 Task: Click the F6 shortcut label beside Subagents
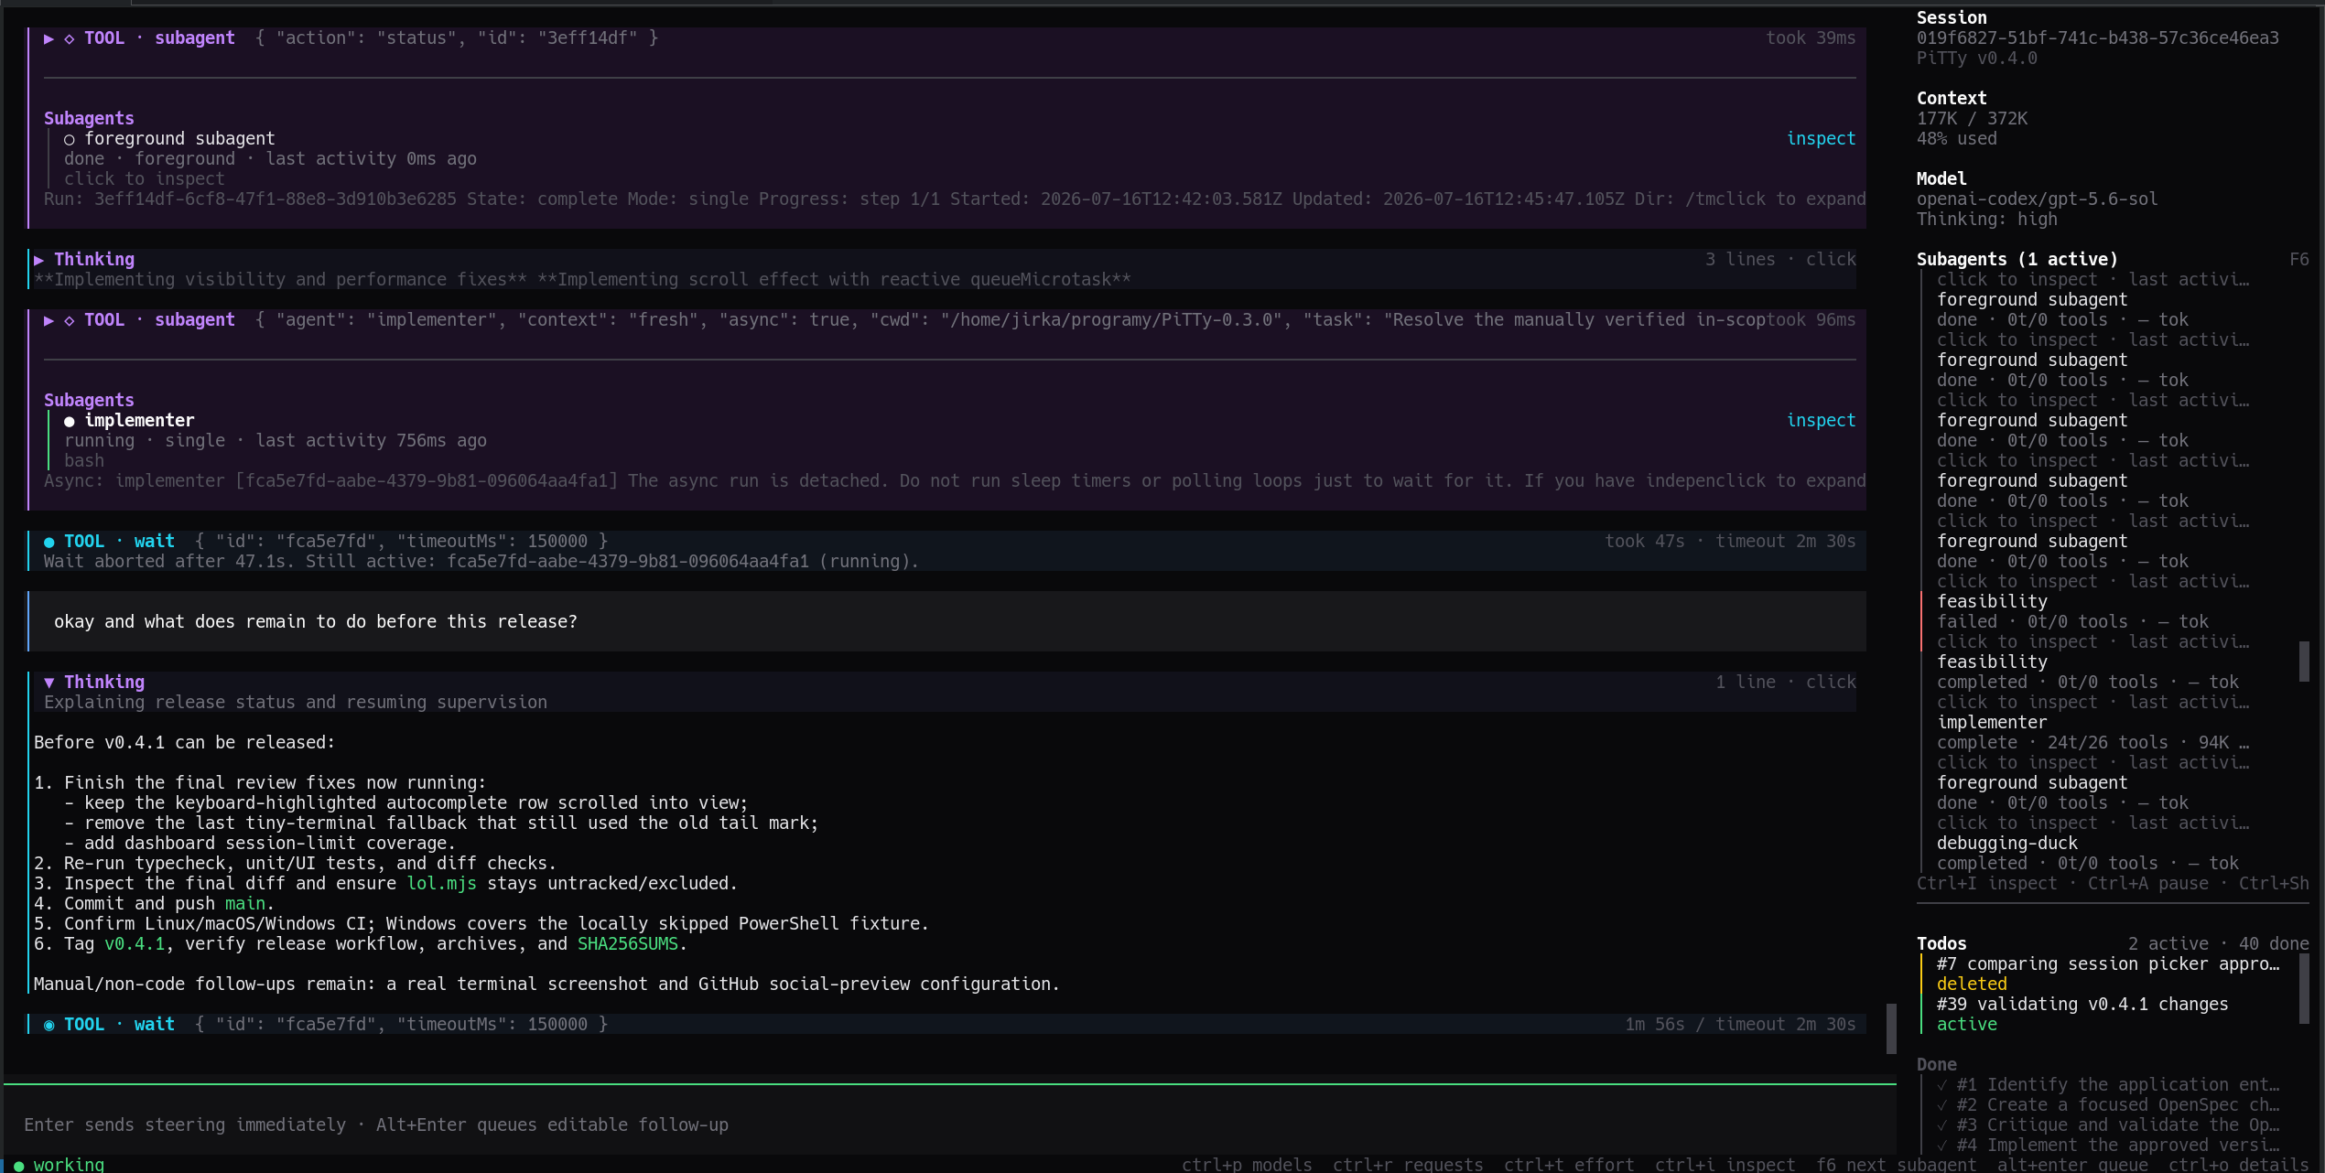click(2299, 260)
